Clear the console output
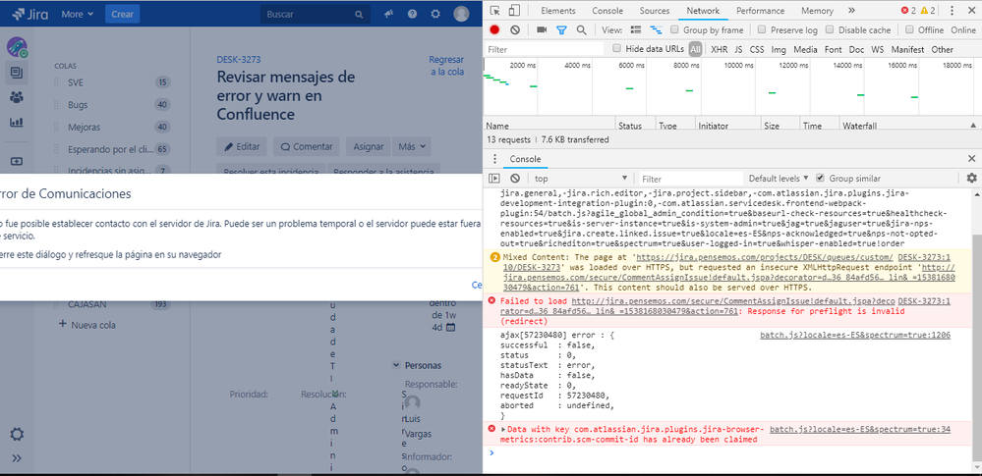 click(515, 179)
